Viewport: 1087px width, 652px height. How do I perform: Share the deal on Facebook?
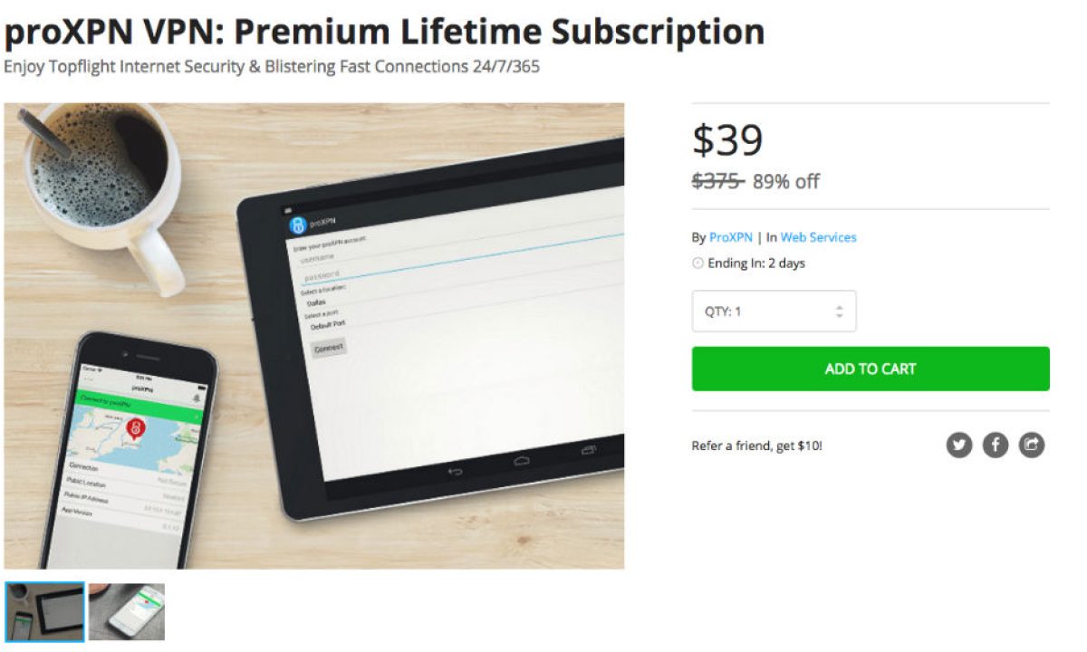pos(996,445)
